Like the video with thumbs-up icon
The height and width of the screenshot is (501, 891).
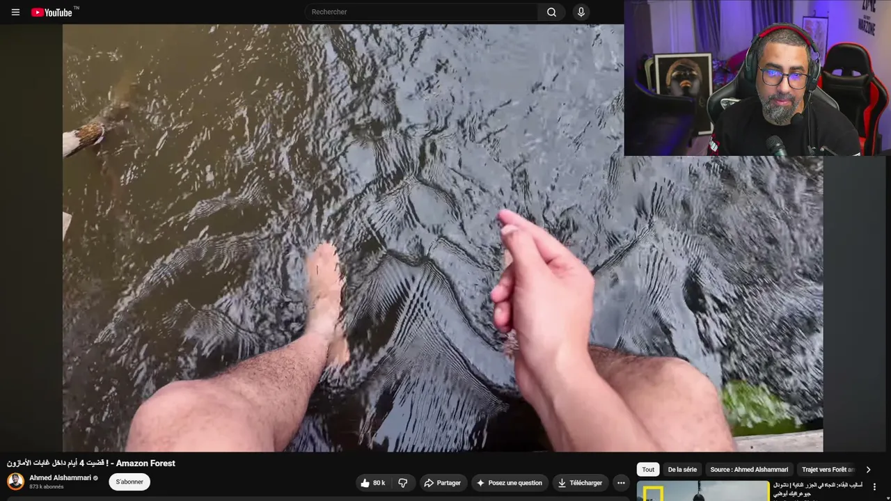372,483
